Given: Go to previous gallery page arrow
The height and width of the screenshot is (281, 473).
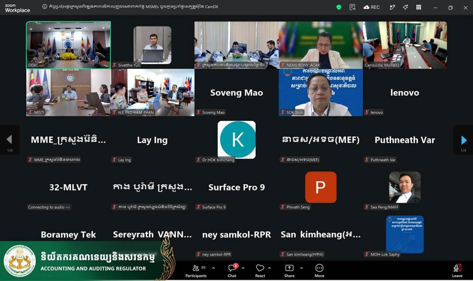Looking at the screenshot, I should coord(9,140).
